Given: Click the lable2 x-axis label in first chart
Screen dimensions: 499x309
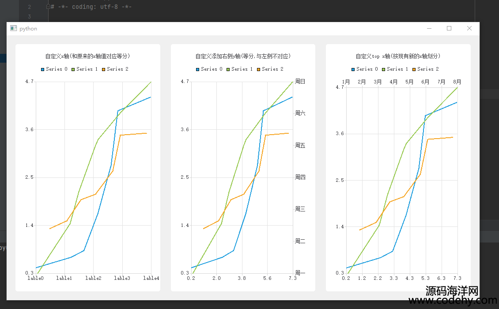Looking at the screenshot, I should [93, 278].
